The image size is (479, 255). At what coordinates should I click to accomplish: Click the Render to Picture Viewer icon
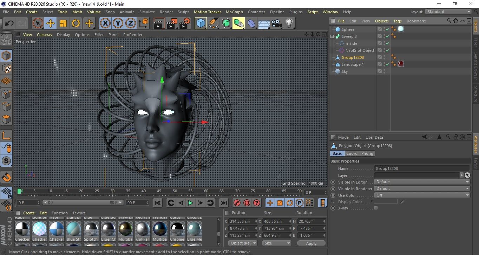[x=172, y=23]
